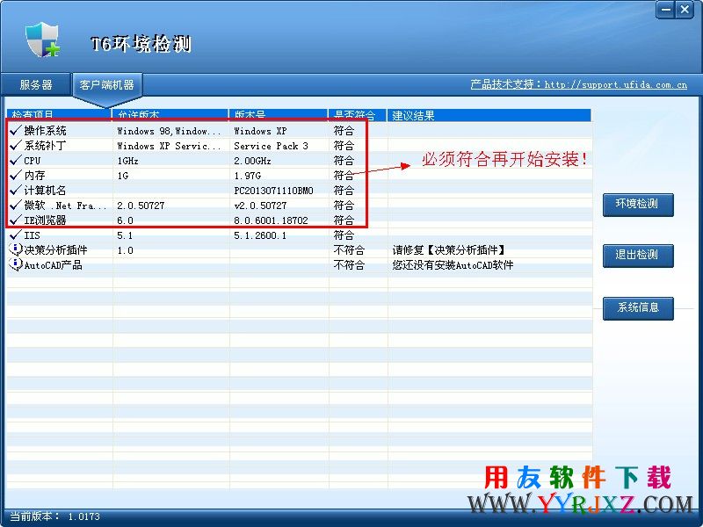
Task: Click the 1GHz allowed version cell
Action: [x=127, y=161]
